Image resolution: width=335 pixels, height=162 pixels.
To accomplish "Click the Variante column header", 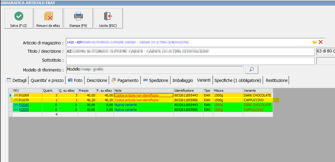I will coord(258,90).
